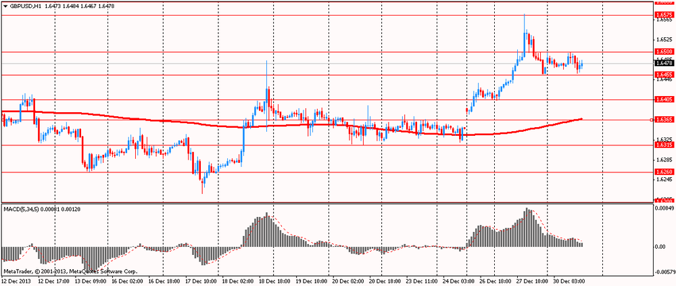Click the 19 Dec 10:00 time label
Screen dimensions: 676x286
pyautogui.click(x=312, y=281)
